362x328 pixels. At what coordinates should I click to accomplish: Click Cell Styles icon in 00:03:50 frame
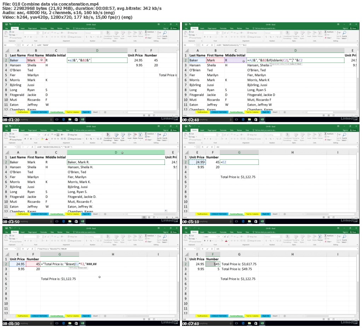[123, 134]
